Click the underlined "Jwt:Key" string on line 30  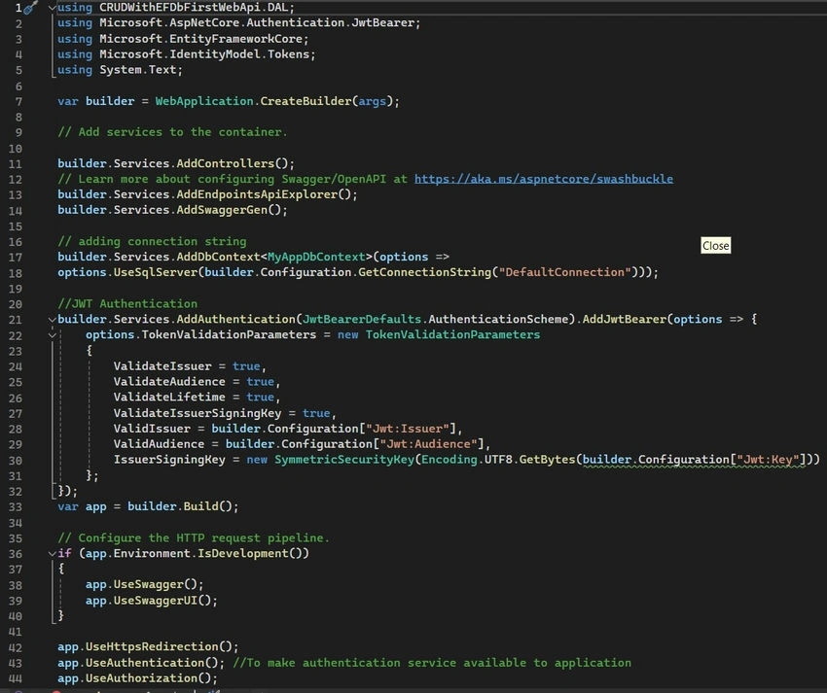pyautogui.click(x=768, y=460)
